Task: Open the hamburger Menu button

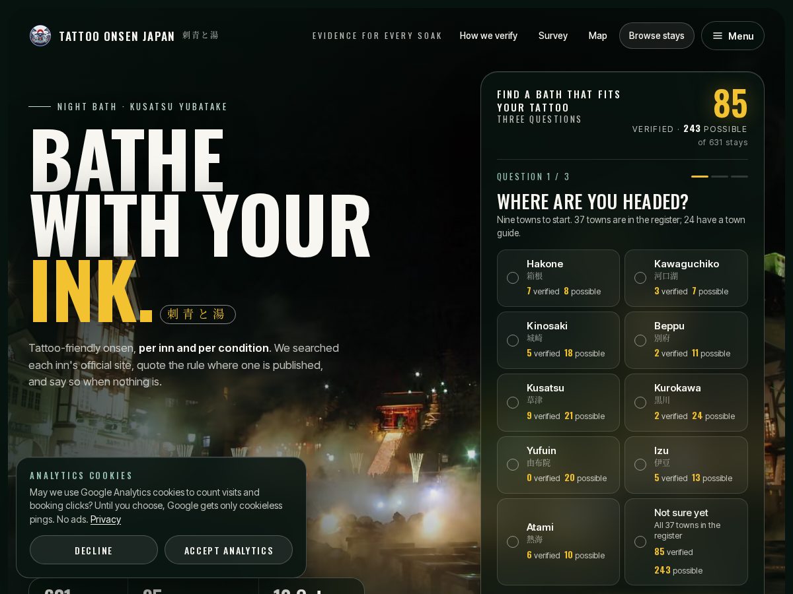Action: click(733, 36)
